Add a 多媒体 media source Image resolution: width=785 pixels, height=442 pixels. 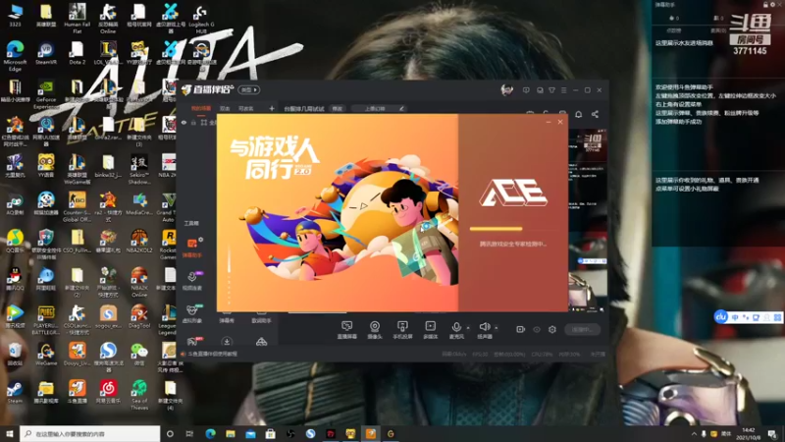click(430, 329)
